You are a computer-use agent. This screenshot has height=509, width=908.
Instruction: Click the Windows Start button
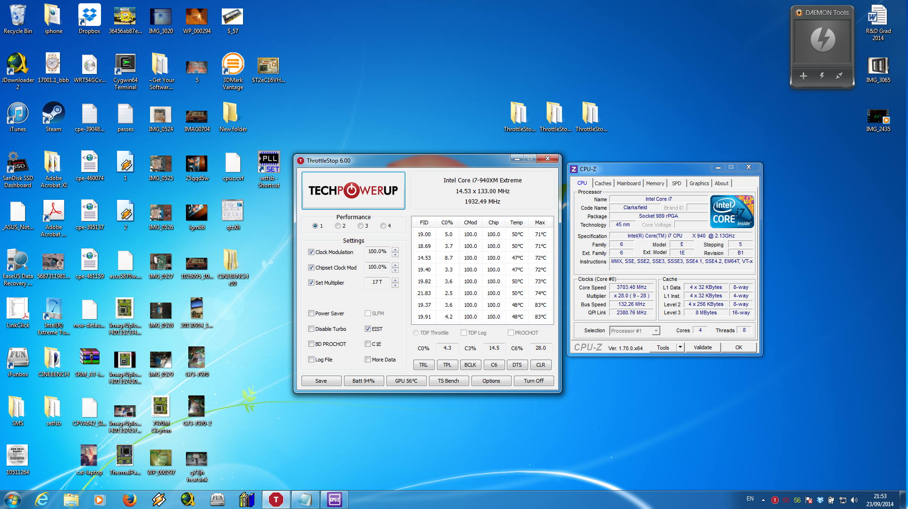click(13, 500)
